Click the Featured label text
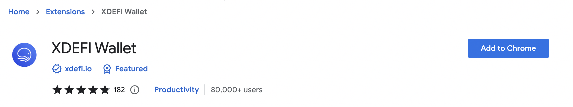 [x=131, y=69]
